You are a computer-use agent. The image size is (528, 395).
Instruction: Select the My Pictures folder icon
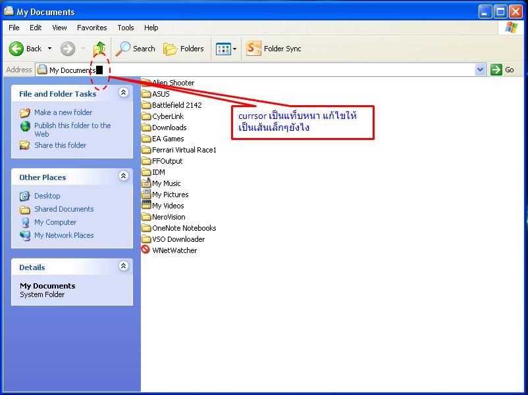pyautogui.click(x=146, y=195)
